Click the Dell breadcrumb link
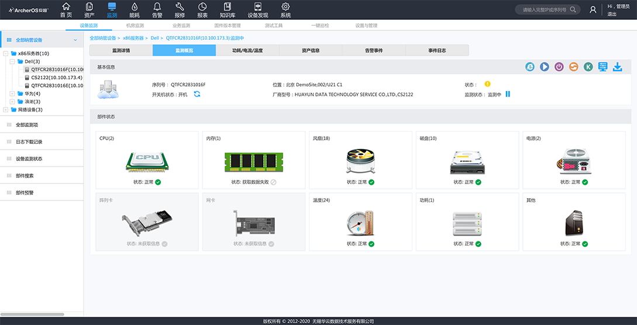The image size is (637, 325). [155, 37]
